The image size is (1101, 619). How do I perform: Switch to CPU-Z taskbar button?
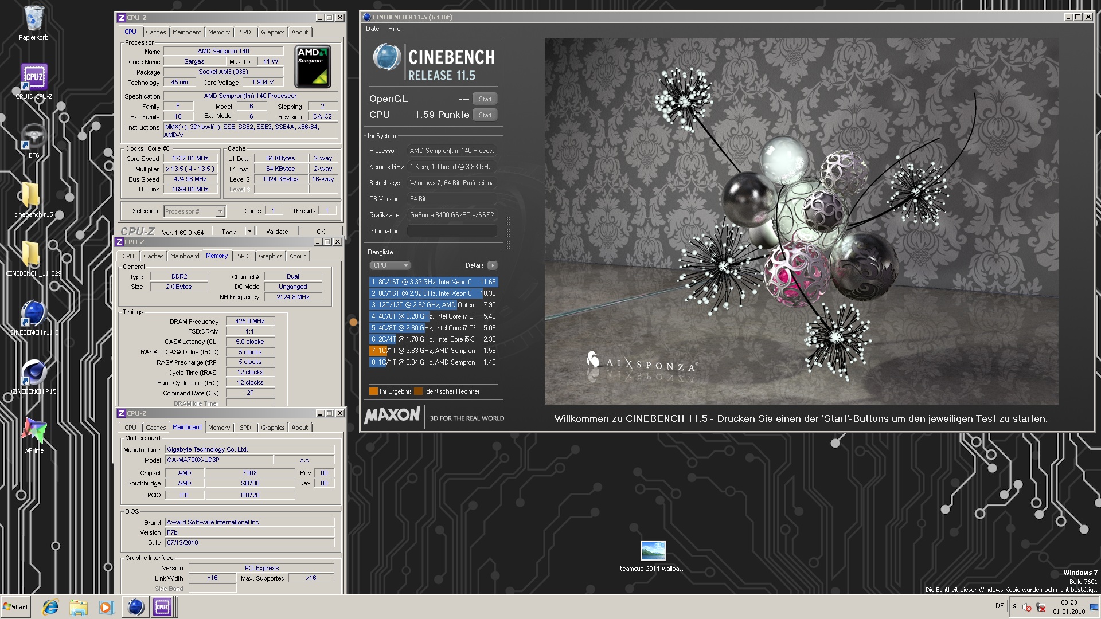(162, 607)
